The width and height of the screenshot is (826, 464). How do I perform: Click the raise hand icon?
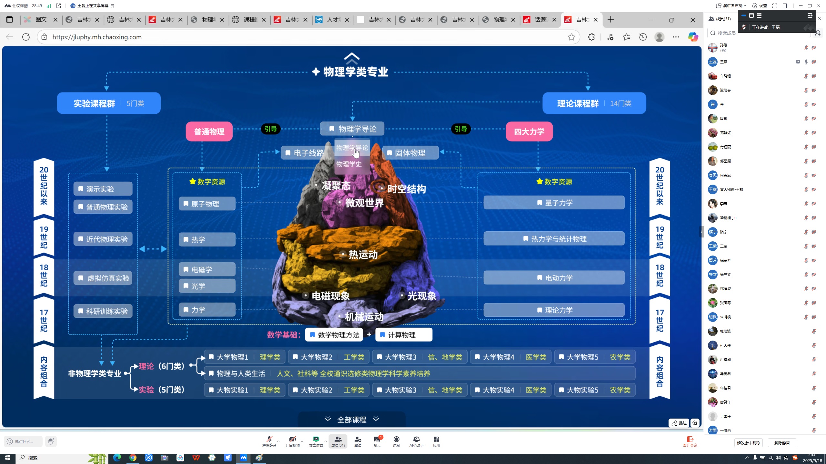tap(51, 441)
